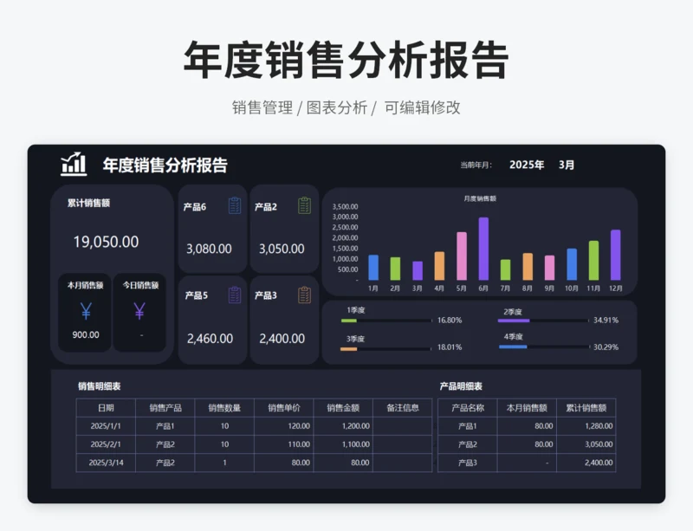The height and width of the screenshot is (531, 693).
Task: Select the 120.00 unit price cell
Action: tap(284, 426)
